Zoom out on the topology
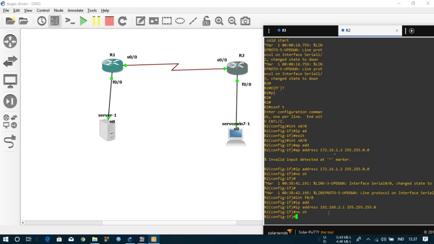Screen dimensions: 434x244 coord(232,21)
